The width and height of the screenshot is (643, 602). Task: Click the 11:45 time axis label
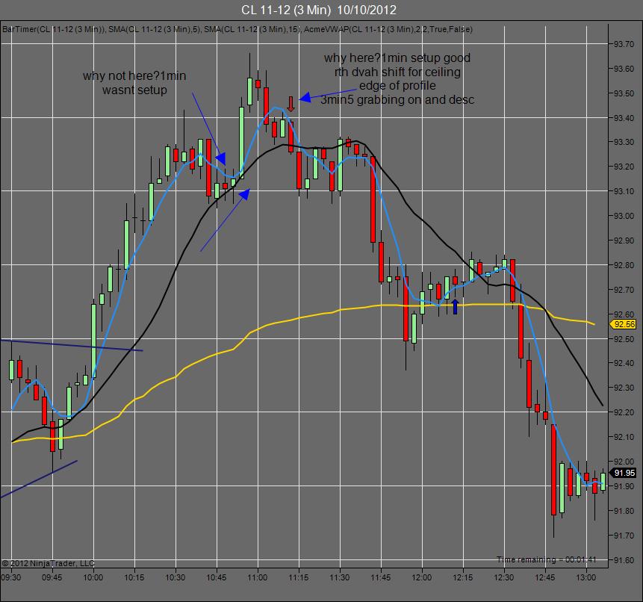381,577
